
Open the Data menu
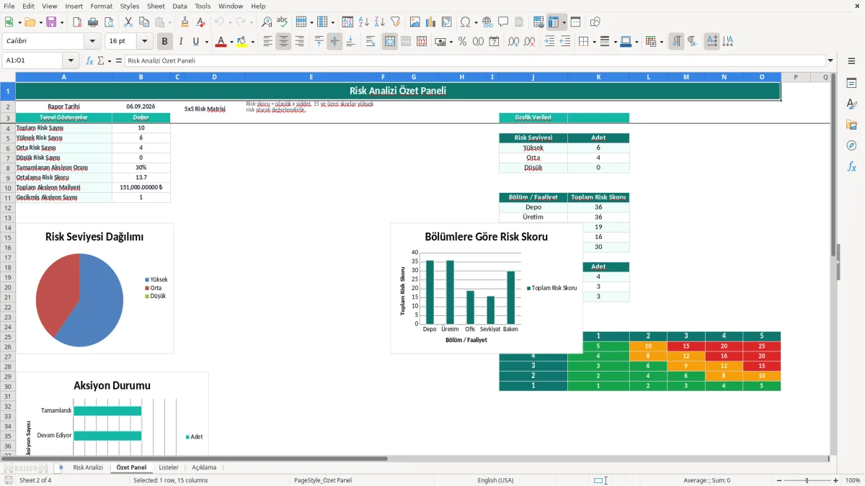[179, 6]
